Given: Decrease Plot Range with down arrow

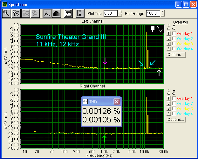Looking at the screenshot, I should [163, 15].
